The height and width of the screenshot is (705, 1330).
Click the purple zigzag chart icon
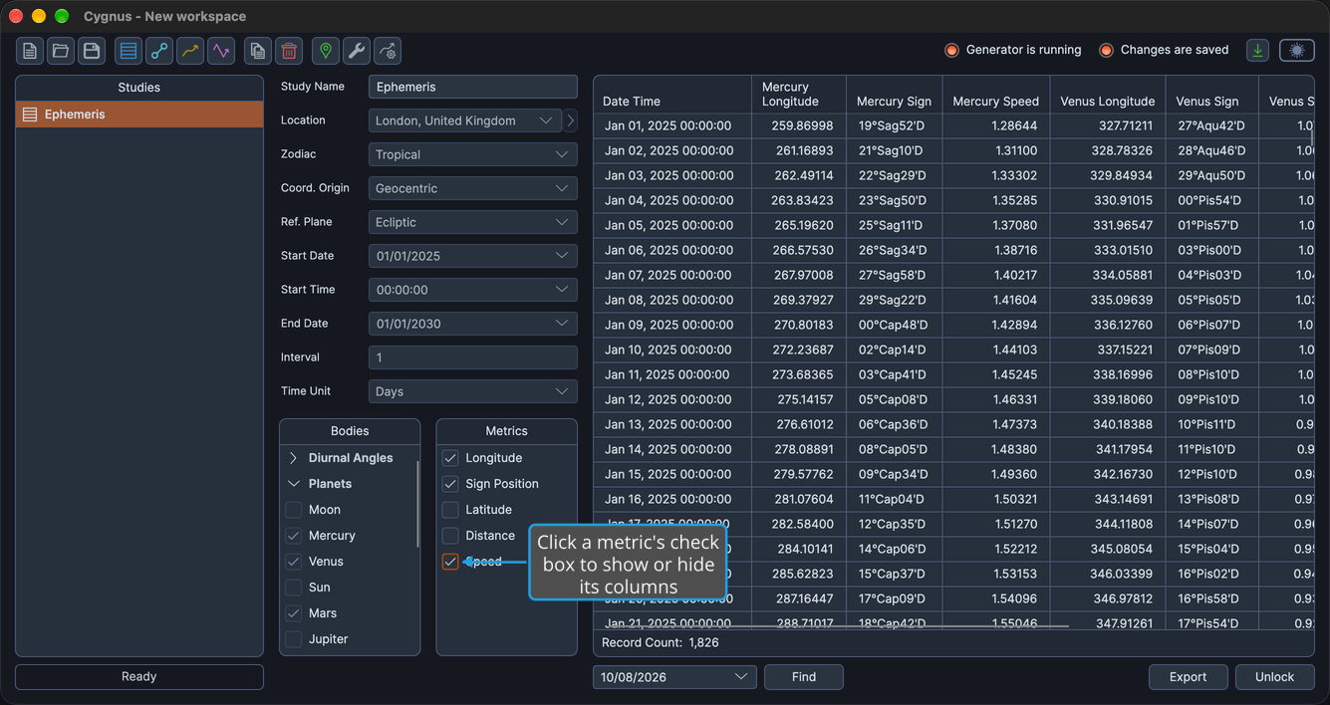(221, 51)
